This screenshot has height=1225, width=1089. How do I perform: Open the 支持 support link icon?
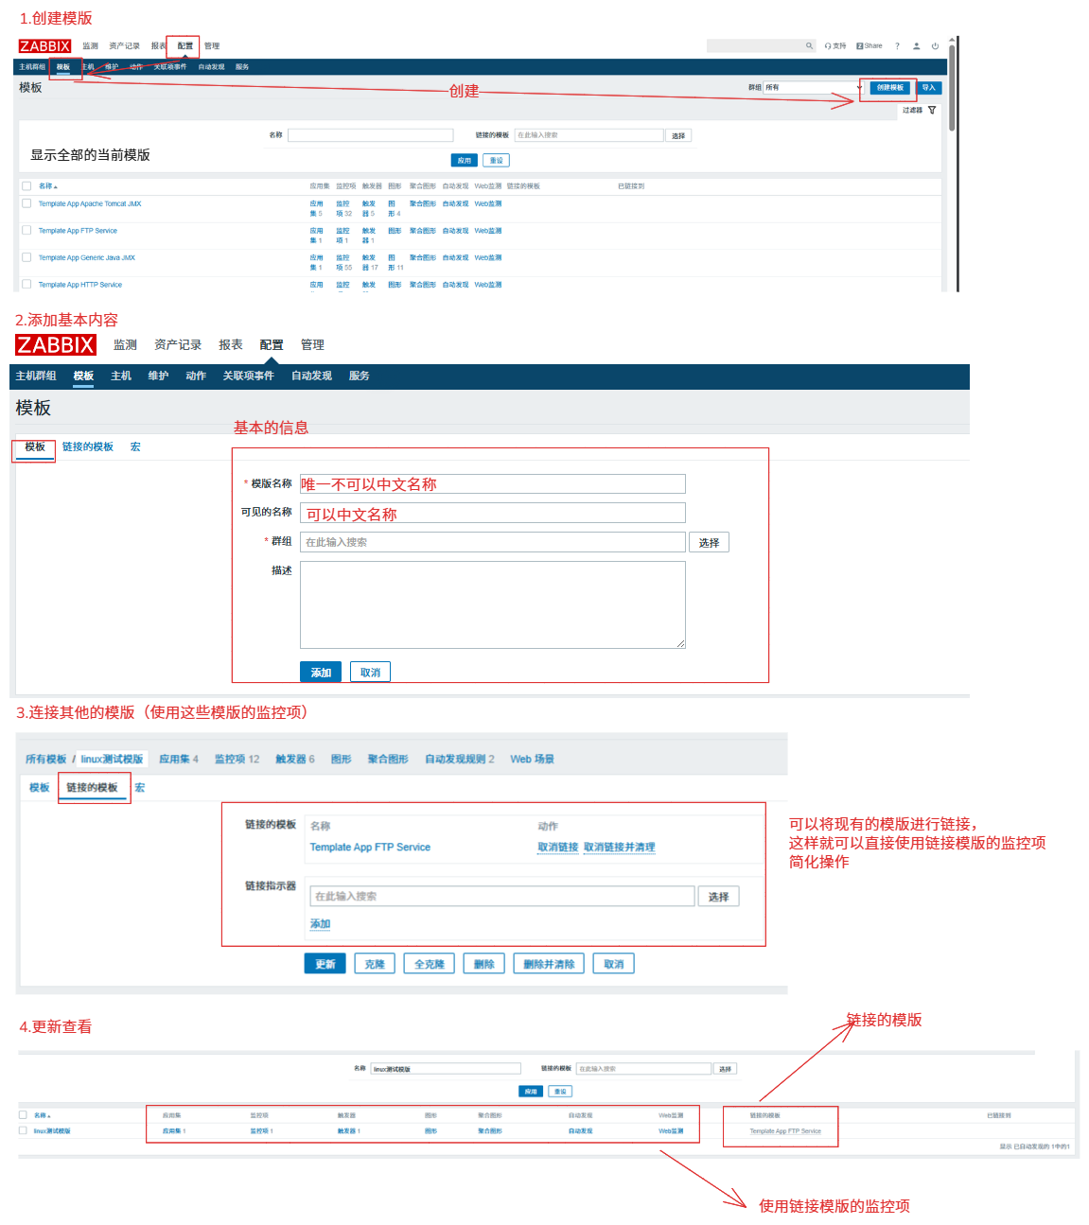click(835, 45)
